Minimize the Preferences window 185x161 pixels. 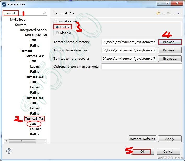[160, 3]
